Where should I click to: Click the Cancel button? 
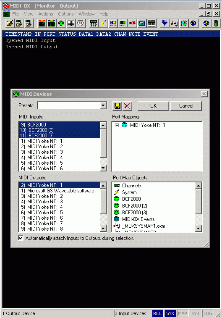(186, 106)
